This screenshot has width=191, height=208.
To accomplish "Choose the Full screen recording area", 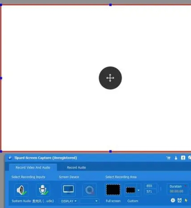I will point(113,190).
